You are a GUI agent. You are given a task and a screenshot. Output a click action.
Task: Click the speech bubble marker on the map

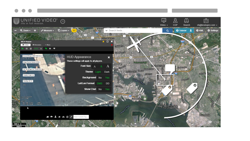(170, 69)
